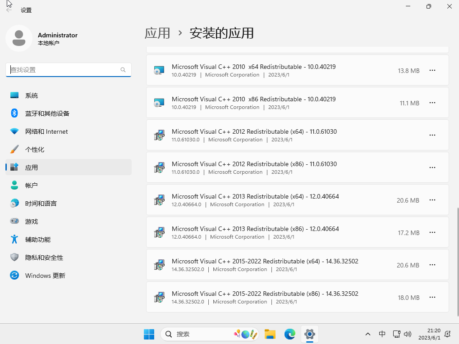The height and width of the screenshot is (344, 459).
Task: Open 隐私和安全性 settings
Action: click(69, 258)
